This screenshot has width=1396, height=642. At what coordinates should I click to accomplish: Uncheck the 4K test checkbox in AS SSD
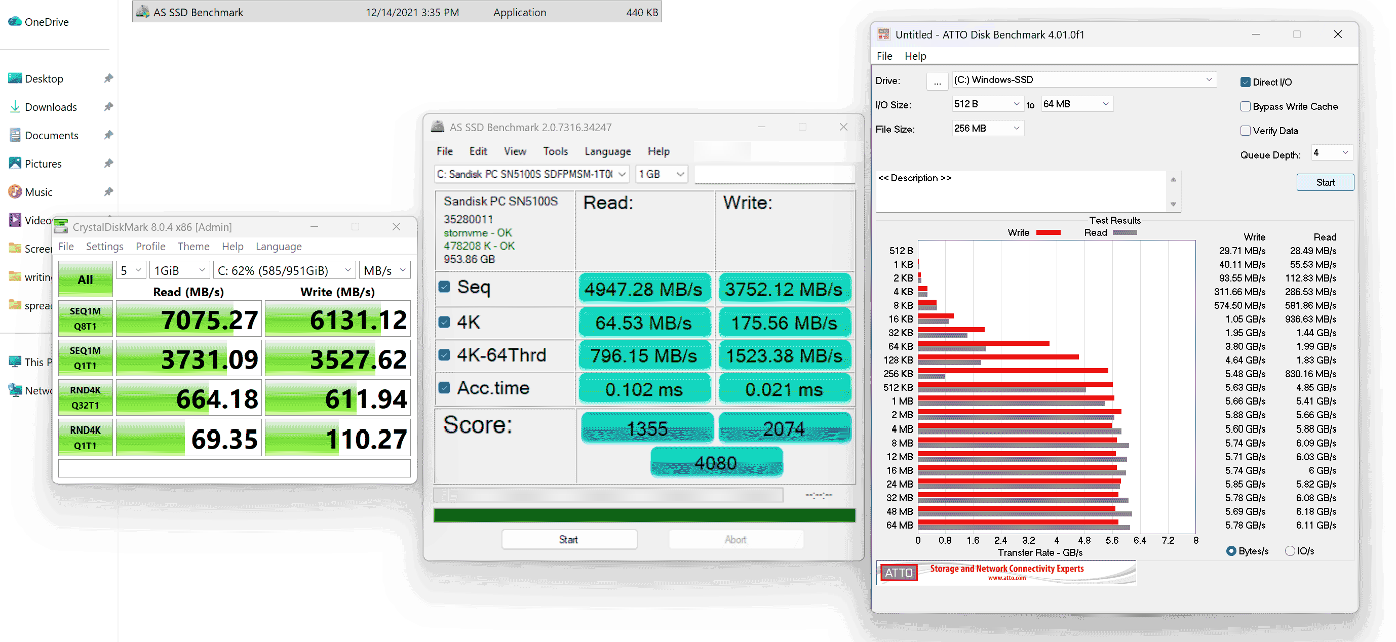[444, 322]
